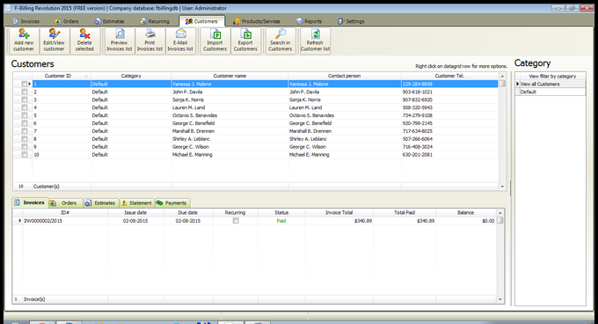
Task: Click the Recurring column header in invoices
Action: pyautogui.click(x=235, y=212)
